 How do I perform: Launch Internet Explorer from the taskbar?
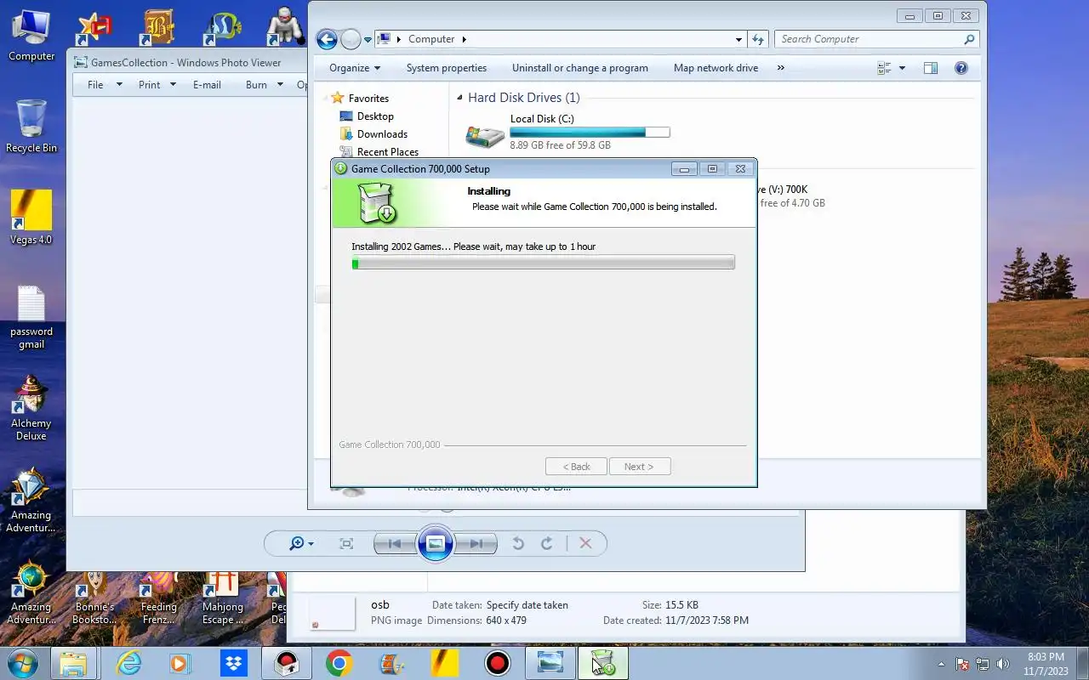tap(129, 663)
